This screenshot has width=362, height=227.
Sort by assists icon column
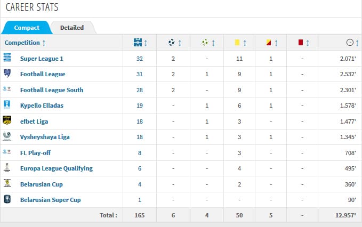click(206, 43)
